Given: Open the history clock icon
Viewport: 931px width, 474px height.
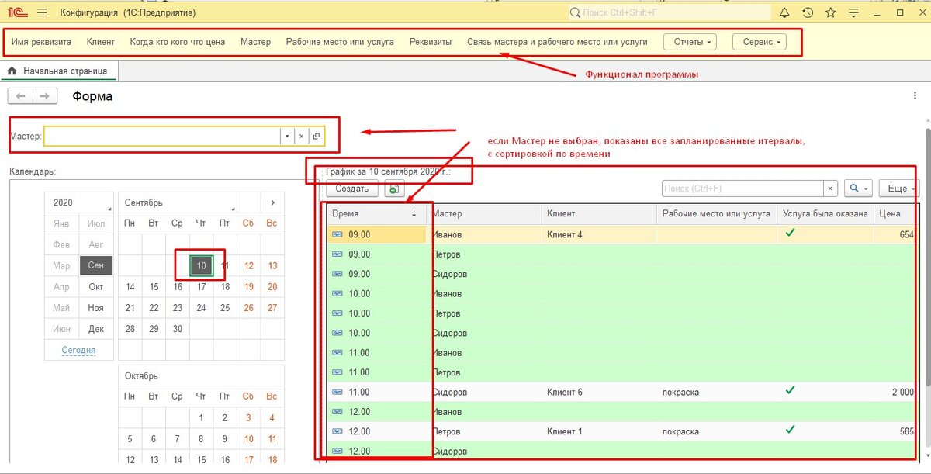Looking at the screenshot, I should tap(808, 13).
